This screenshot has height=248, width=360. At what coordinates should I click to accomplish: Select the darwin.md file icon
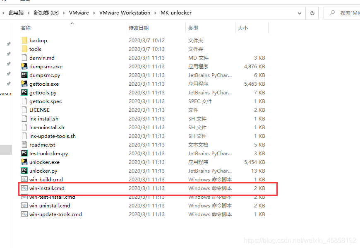pyautogui.click(x=24, y=58)
